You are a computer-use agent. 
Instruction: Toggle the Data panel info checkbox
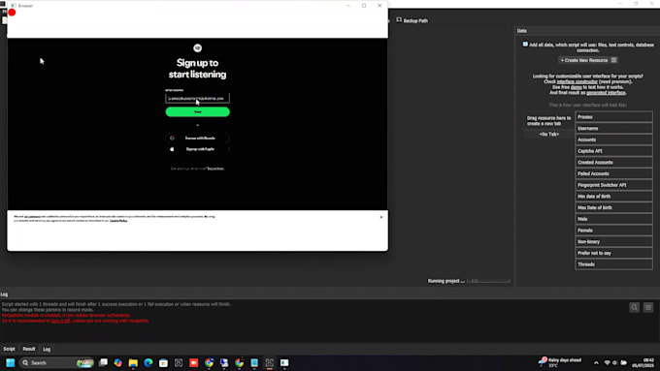(x=525, y=45)
